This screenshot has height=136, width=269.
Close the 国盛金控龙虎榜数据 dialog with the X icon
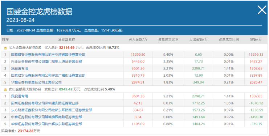pos(262,10)
